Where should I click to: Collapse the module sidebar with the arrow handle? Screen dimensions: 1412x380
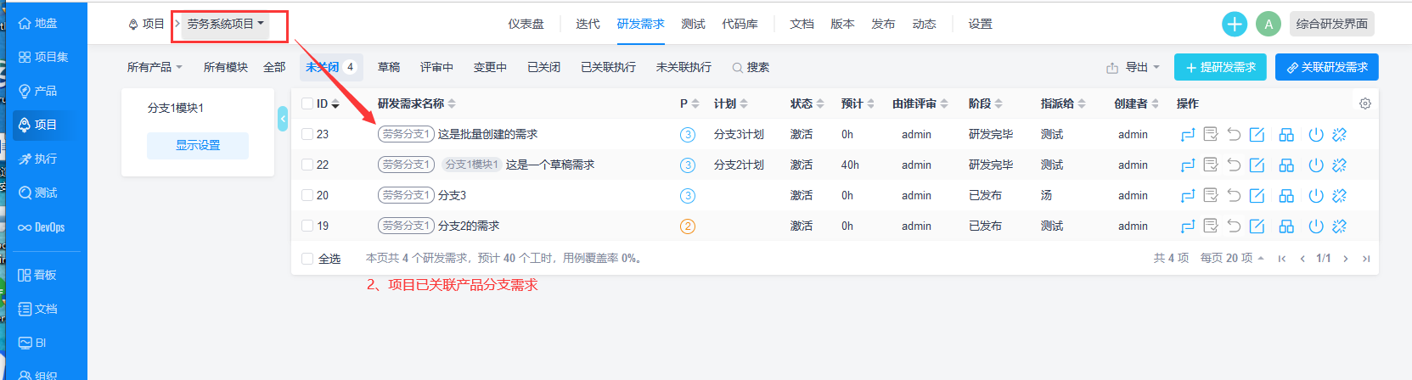[283, 119]
